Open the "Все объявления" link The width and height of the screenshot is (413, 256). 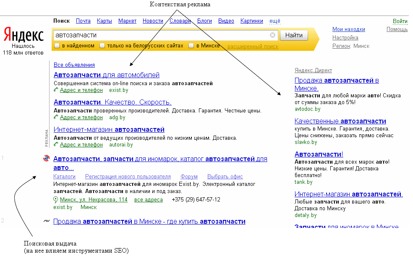pos(74,65)
